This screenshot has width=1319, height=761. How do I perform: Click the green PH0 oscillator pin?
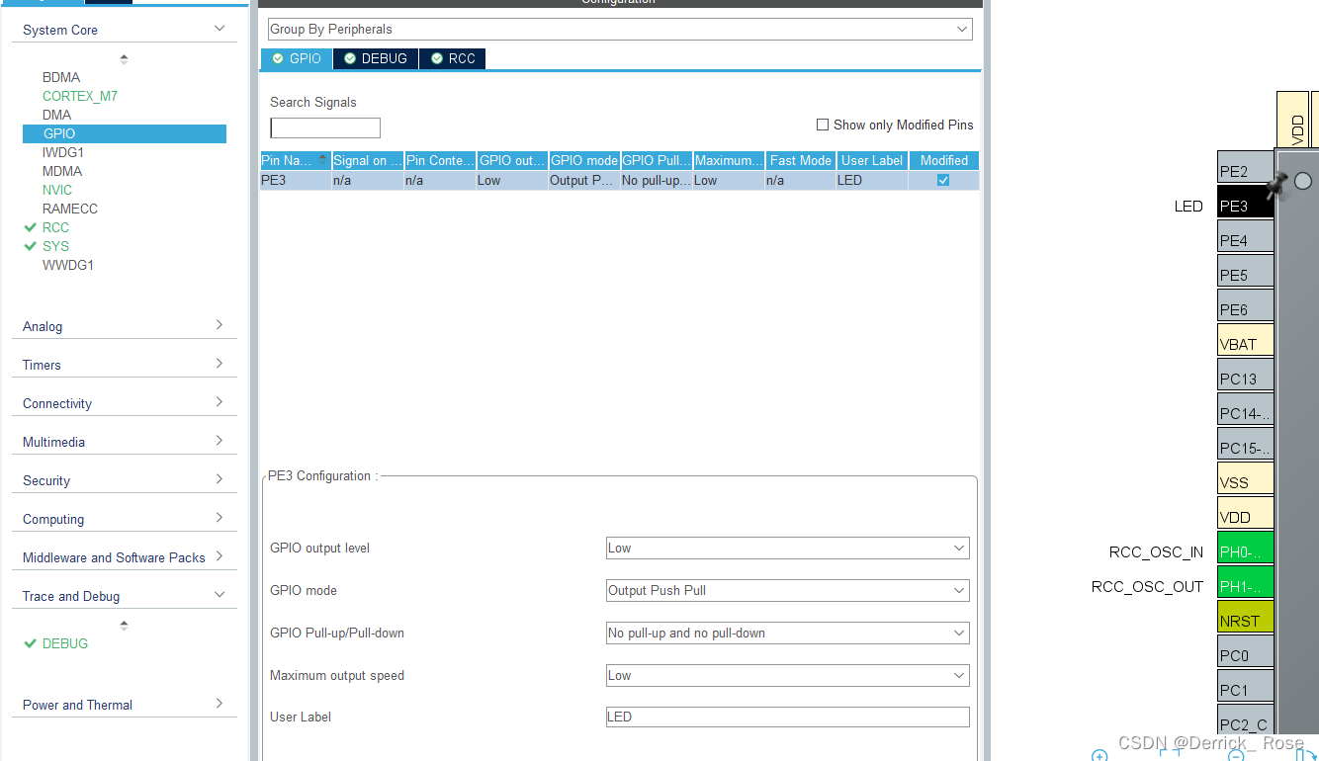coord(1245,549)
